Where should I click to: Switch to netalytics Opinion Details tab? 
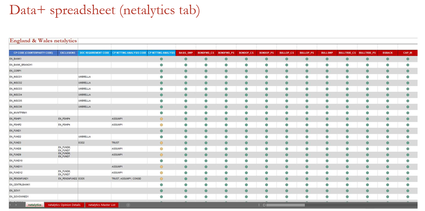[64, 205]
